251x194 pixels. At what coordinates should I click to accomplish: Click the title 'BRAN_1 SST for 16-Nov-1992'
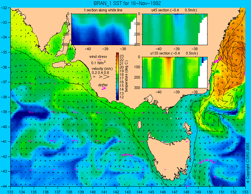click(127, 3)
